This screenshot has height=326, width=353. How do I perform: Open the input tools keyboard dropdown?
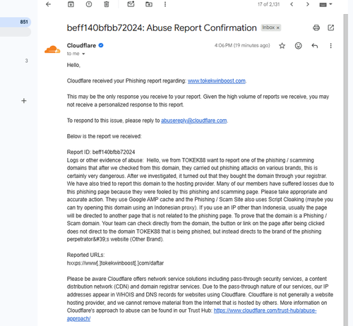[x=325, y=4]
